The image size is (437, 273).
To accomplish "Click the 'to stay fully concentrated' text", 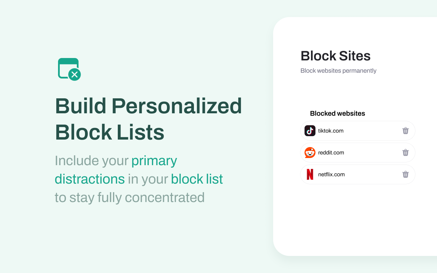I will (130, 198).
